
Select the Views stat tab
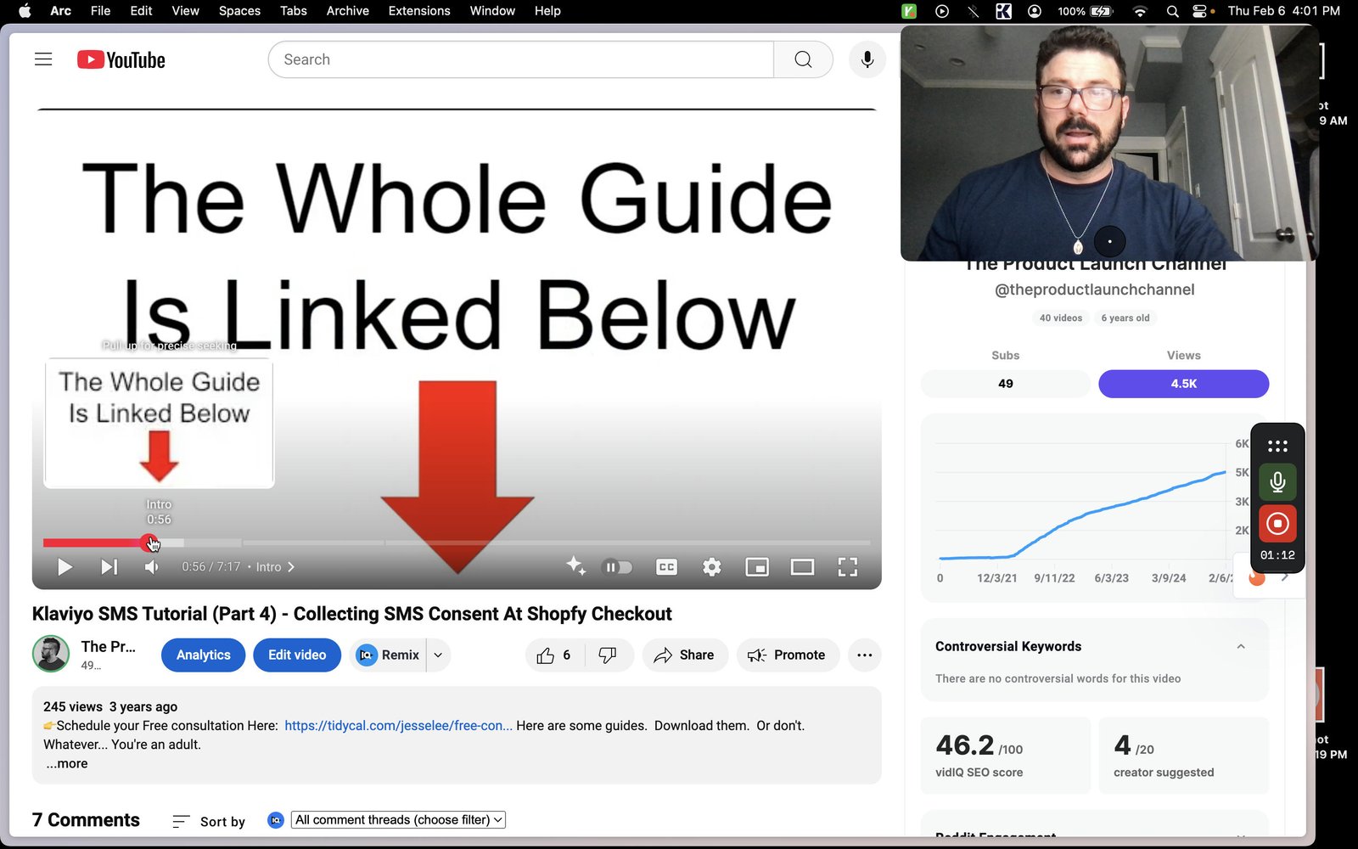[x=1184, y=384]
